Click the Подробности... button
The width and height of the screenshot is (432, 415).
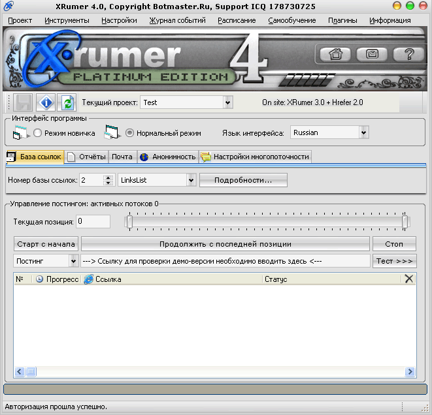pos(243,180)
